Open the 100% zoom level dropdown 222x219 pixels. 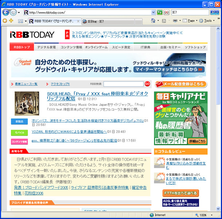coord(212,215)
